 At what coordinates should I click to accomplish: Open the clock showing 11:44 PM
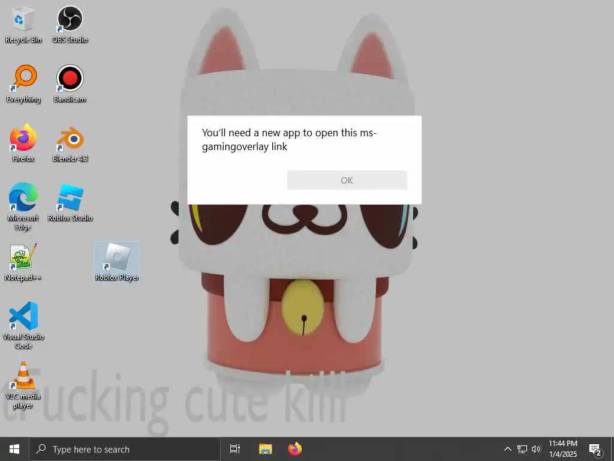pos(563,449)
